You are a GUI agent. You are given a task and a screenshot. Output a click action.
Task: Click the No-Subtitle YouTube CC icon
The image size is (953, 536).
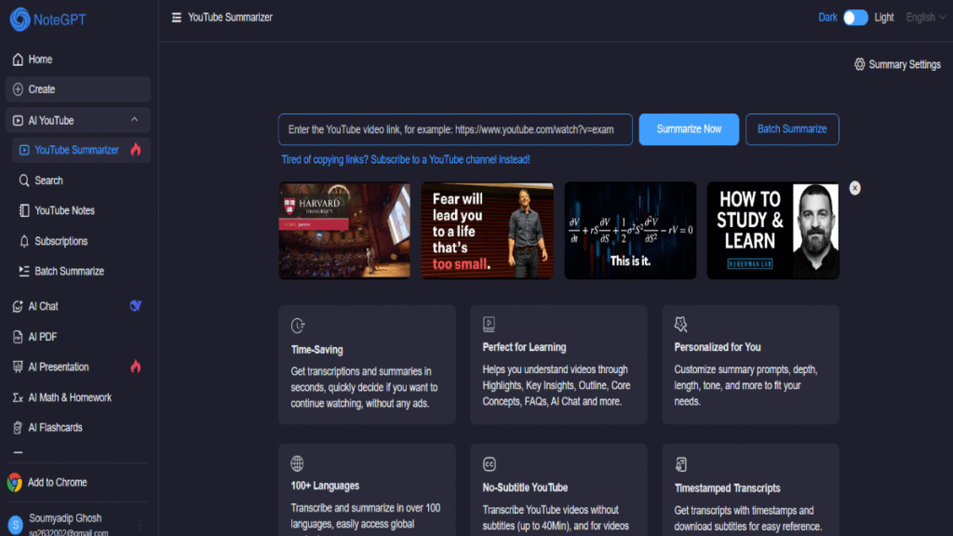tap(490, 464)
